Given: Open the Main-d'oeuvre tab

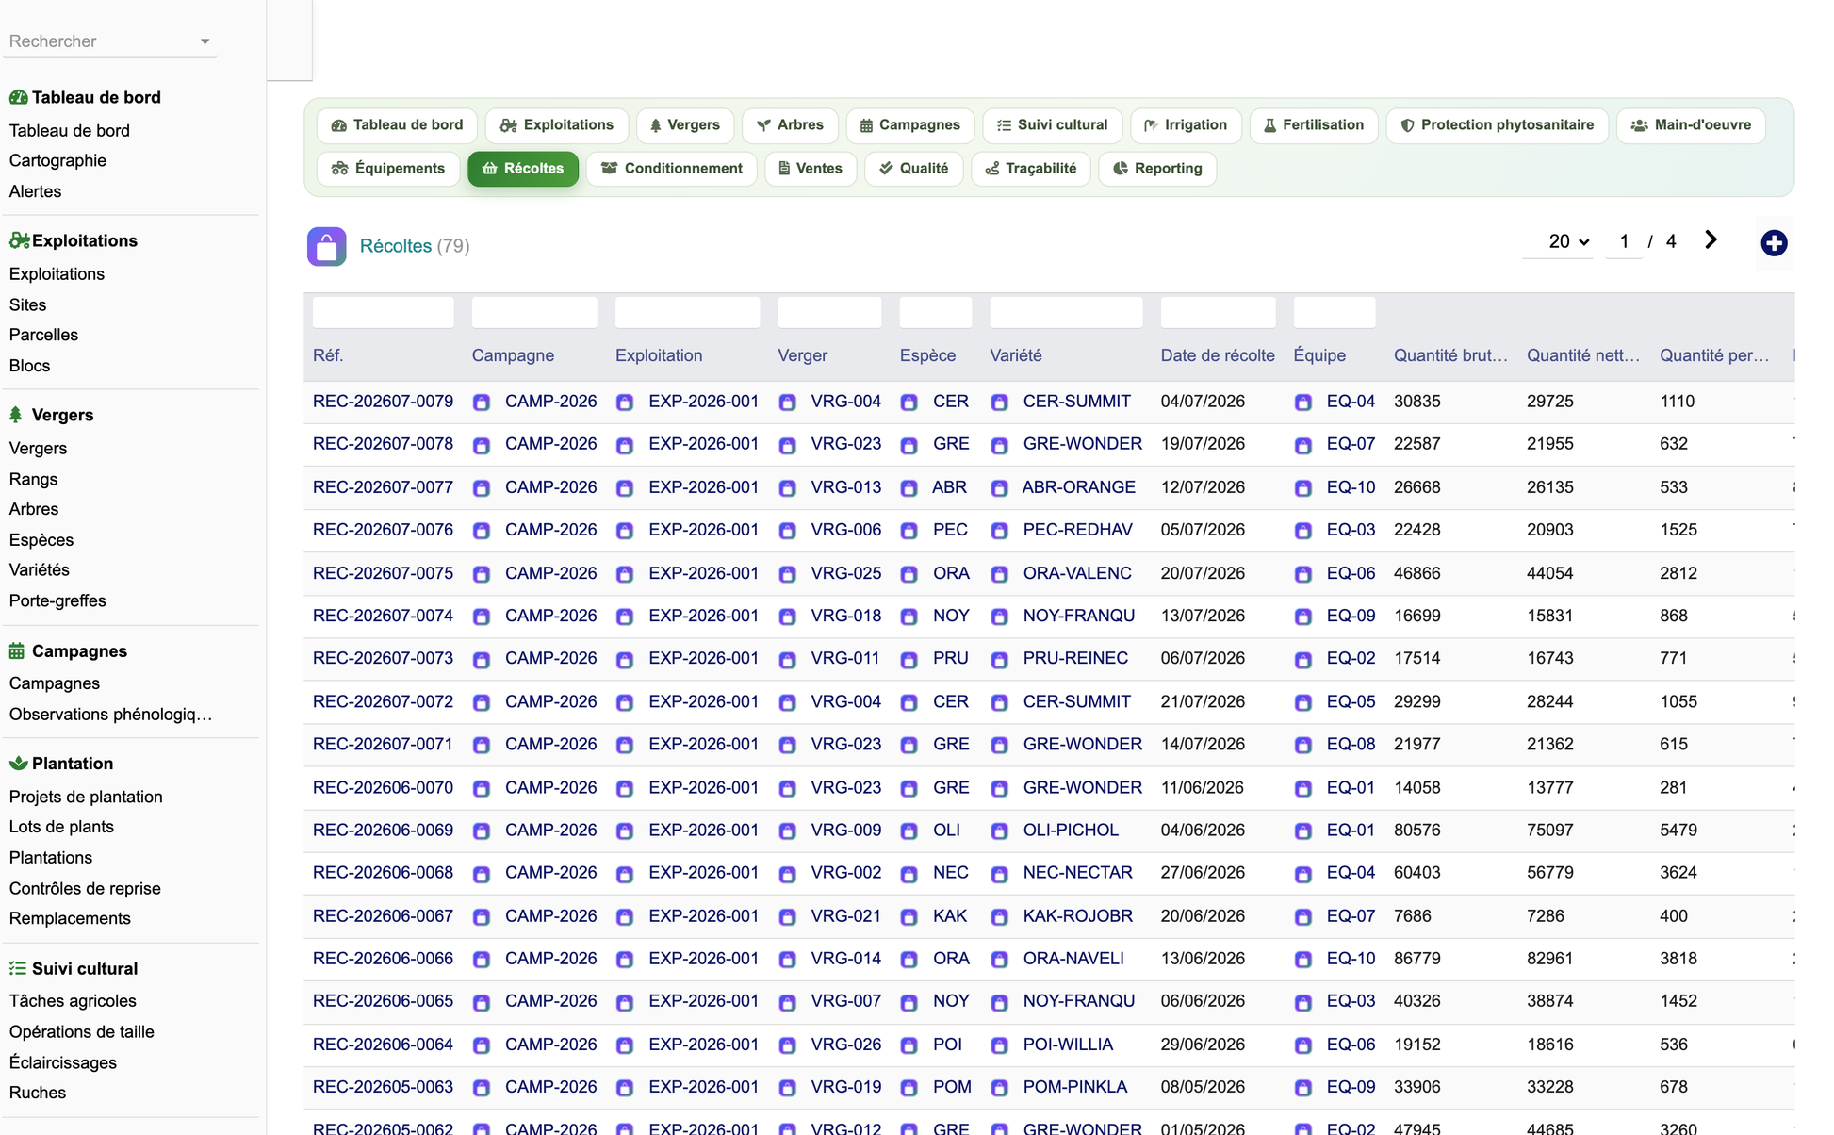Looking at the screenshot, I should (1691, 125).
